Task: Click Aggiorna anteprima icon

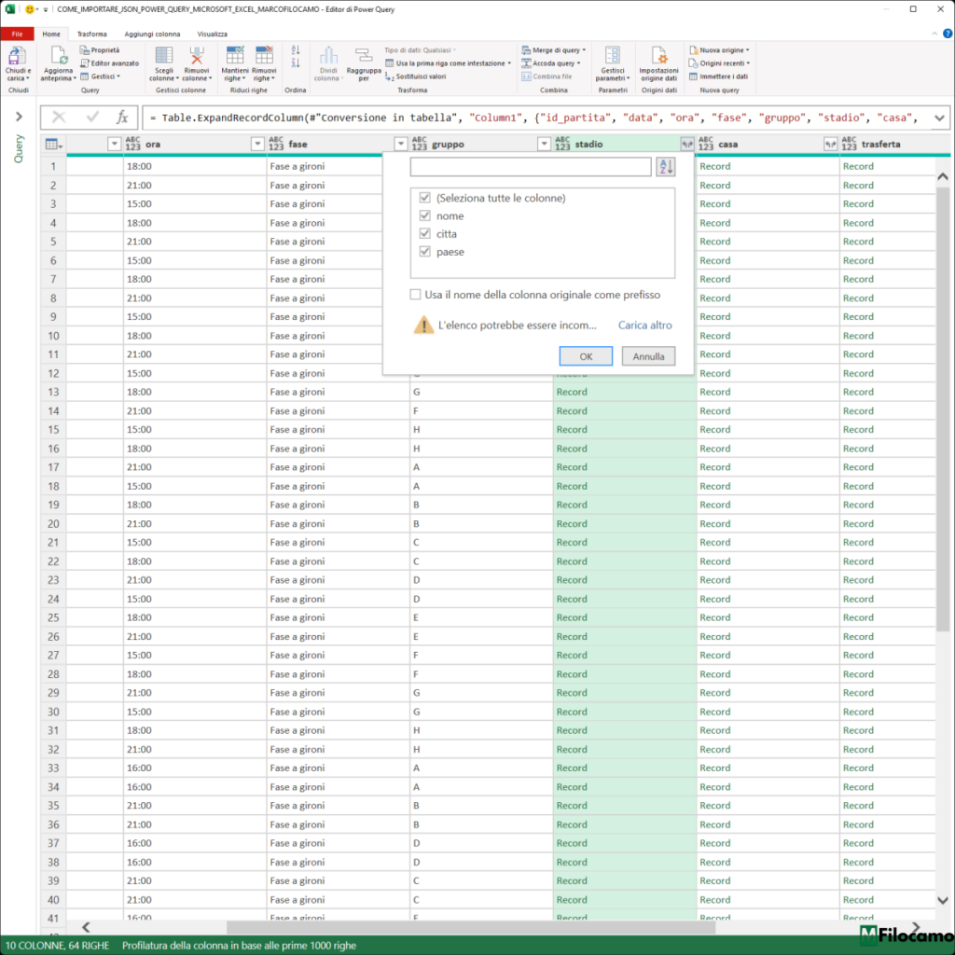Action: pos(59,56)
